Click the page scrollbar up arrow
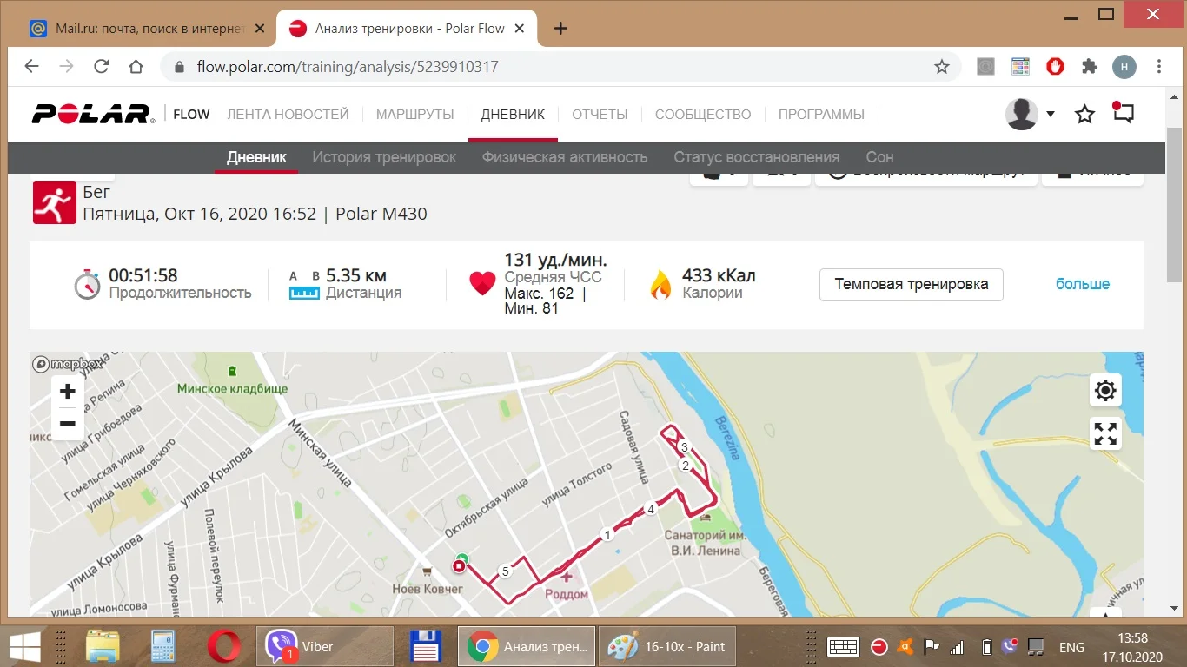1187x667 pixels. point(1176,96)
